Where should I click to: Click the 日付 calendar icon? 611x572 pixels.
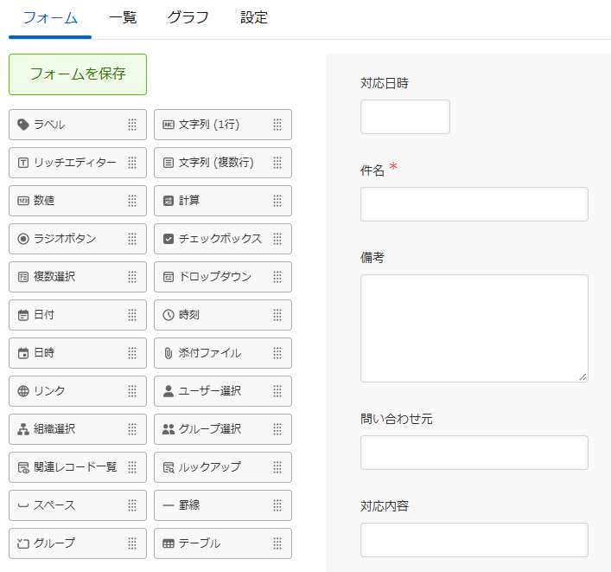23,315
